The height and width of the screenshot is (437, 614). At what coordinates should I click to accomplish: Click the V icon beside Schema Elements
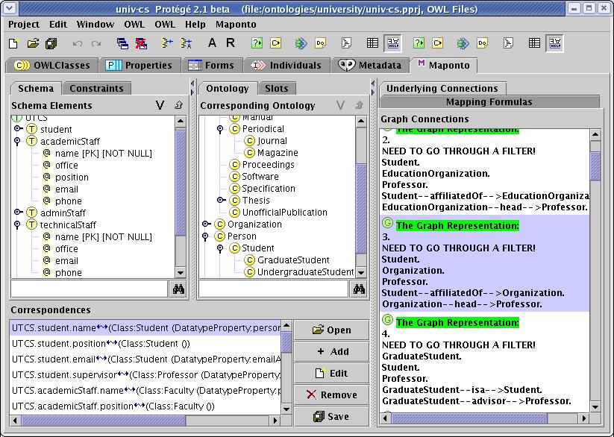(160, 105)
